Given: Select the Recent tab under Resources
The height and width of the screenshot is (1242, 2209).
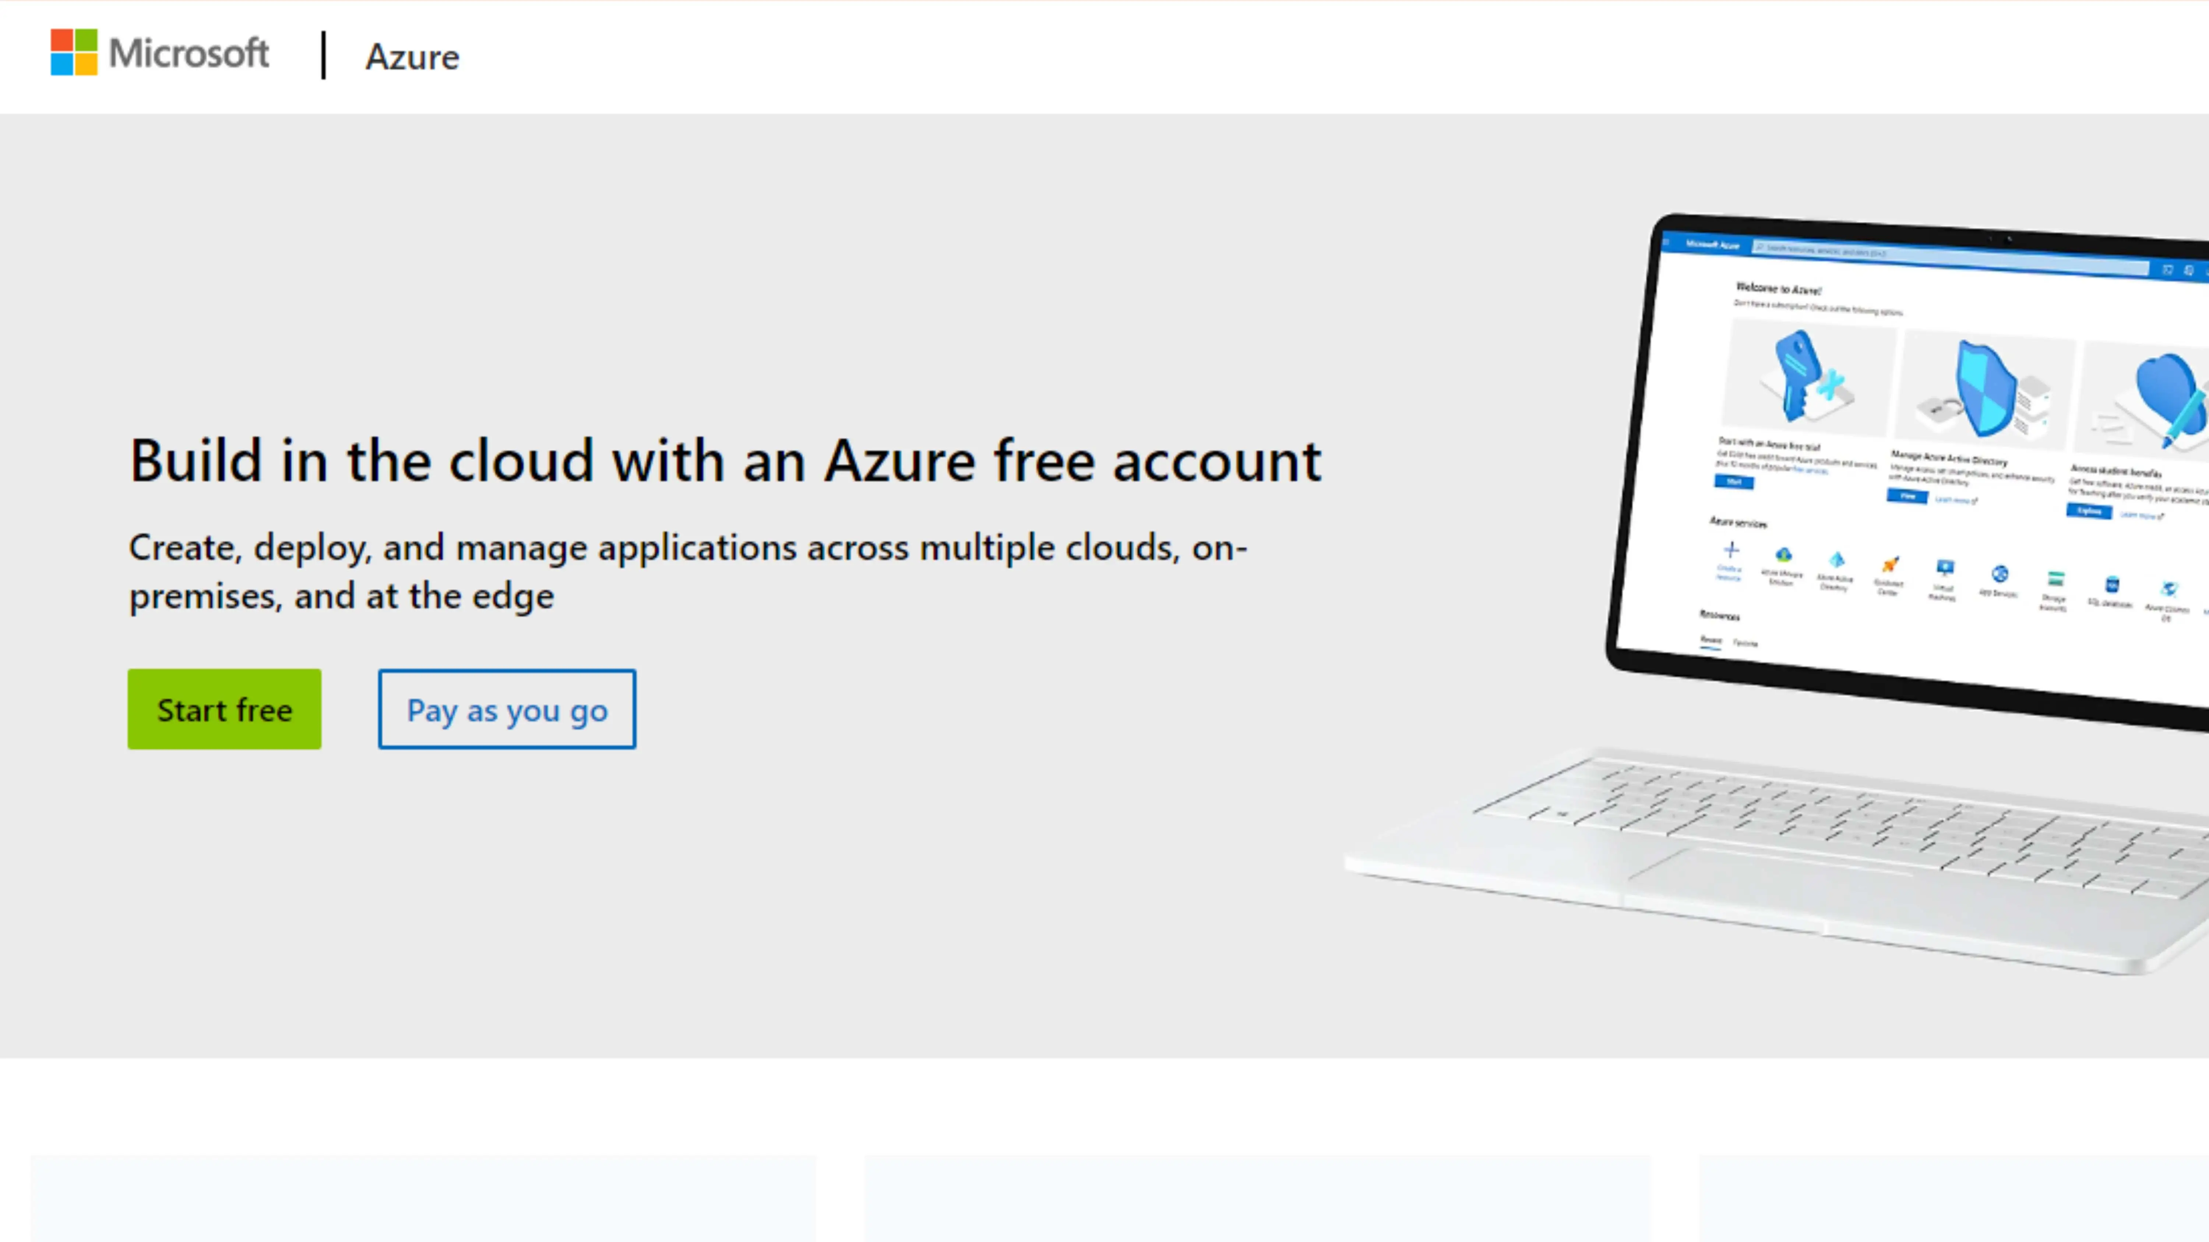Looking at the screenshot, I should (1711, 640).
